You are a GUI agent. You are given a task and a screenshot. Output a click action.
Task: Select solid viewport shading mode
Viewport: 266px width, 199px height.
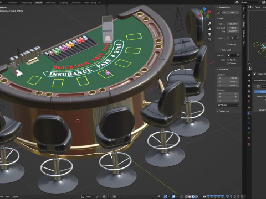tap(190, 197)
